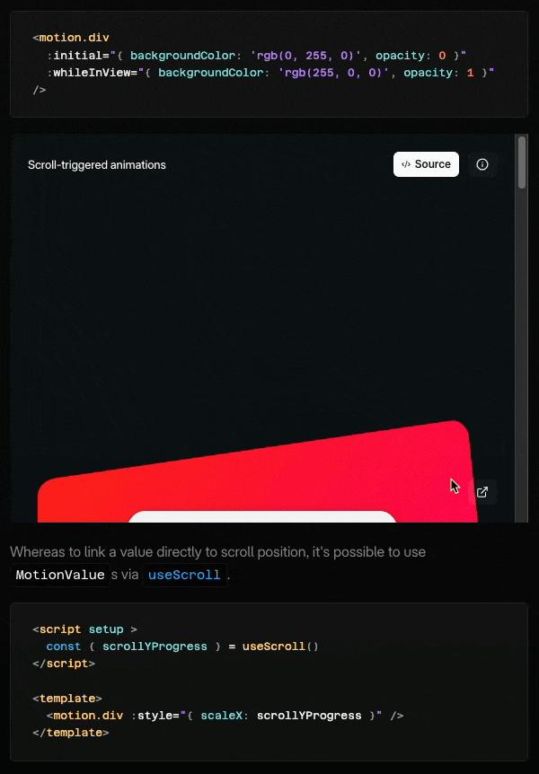
Task: Click scrollYProgress in the const declaration
Action: [x=155, y=646]
